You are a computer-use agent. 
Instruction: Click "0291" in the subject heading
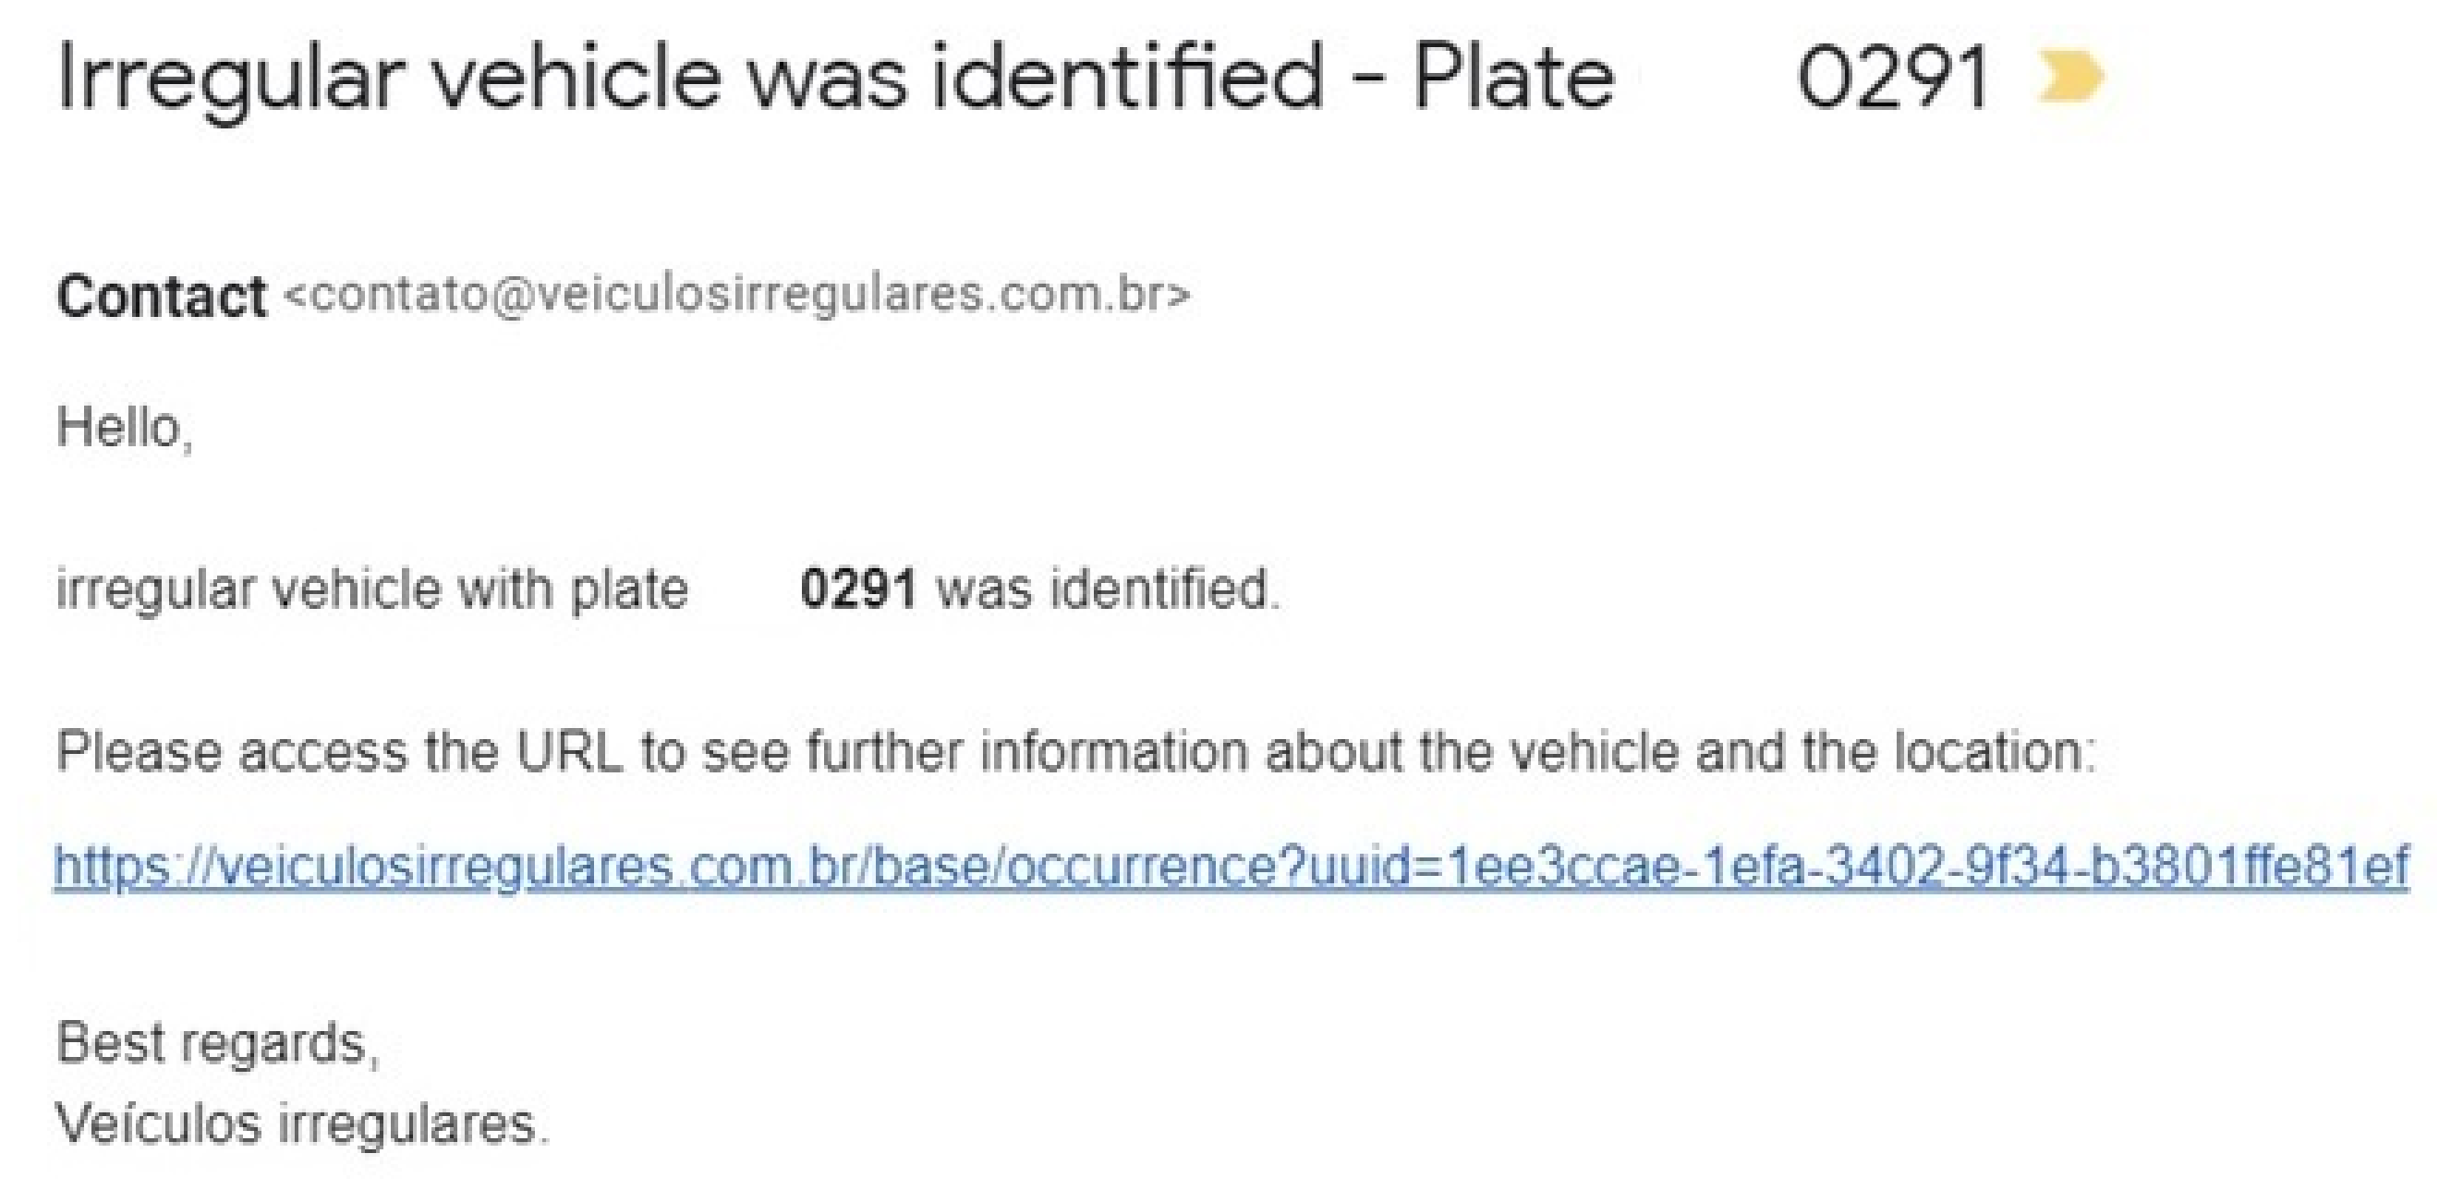pyautogui.click(x=1892, y=79)
